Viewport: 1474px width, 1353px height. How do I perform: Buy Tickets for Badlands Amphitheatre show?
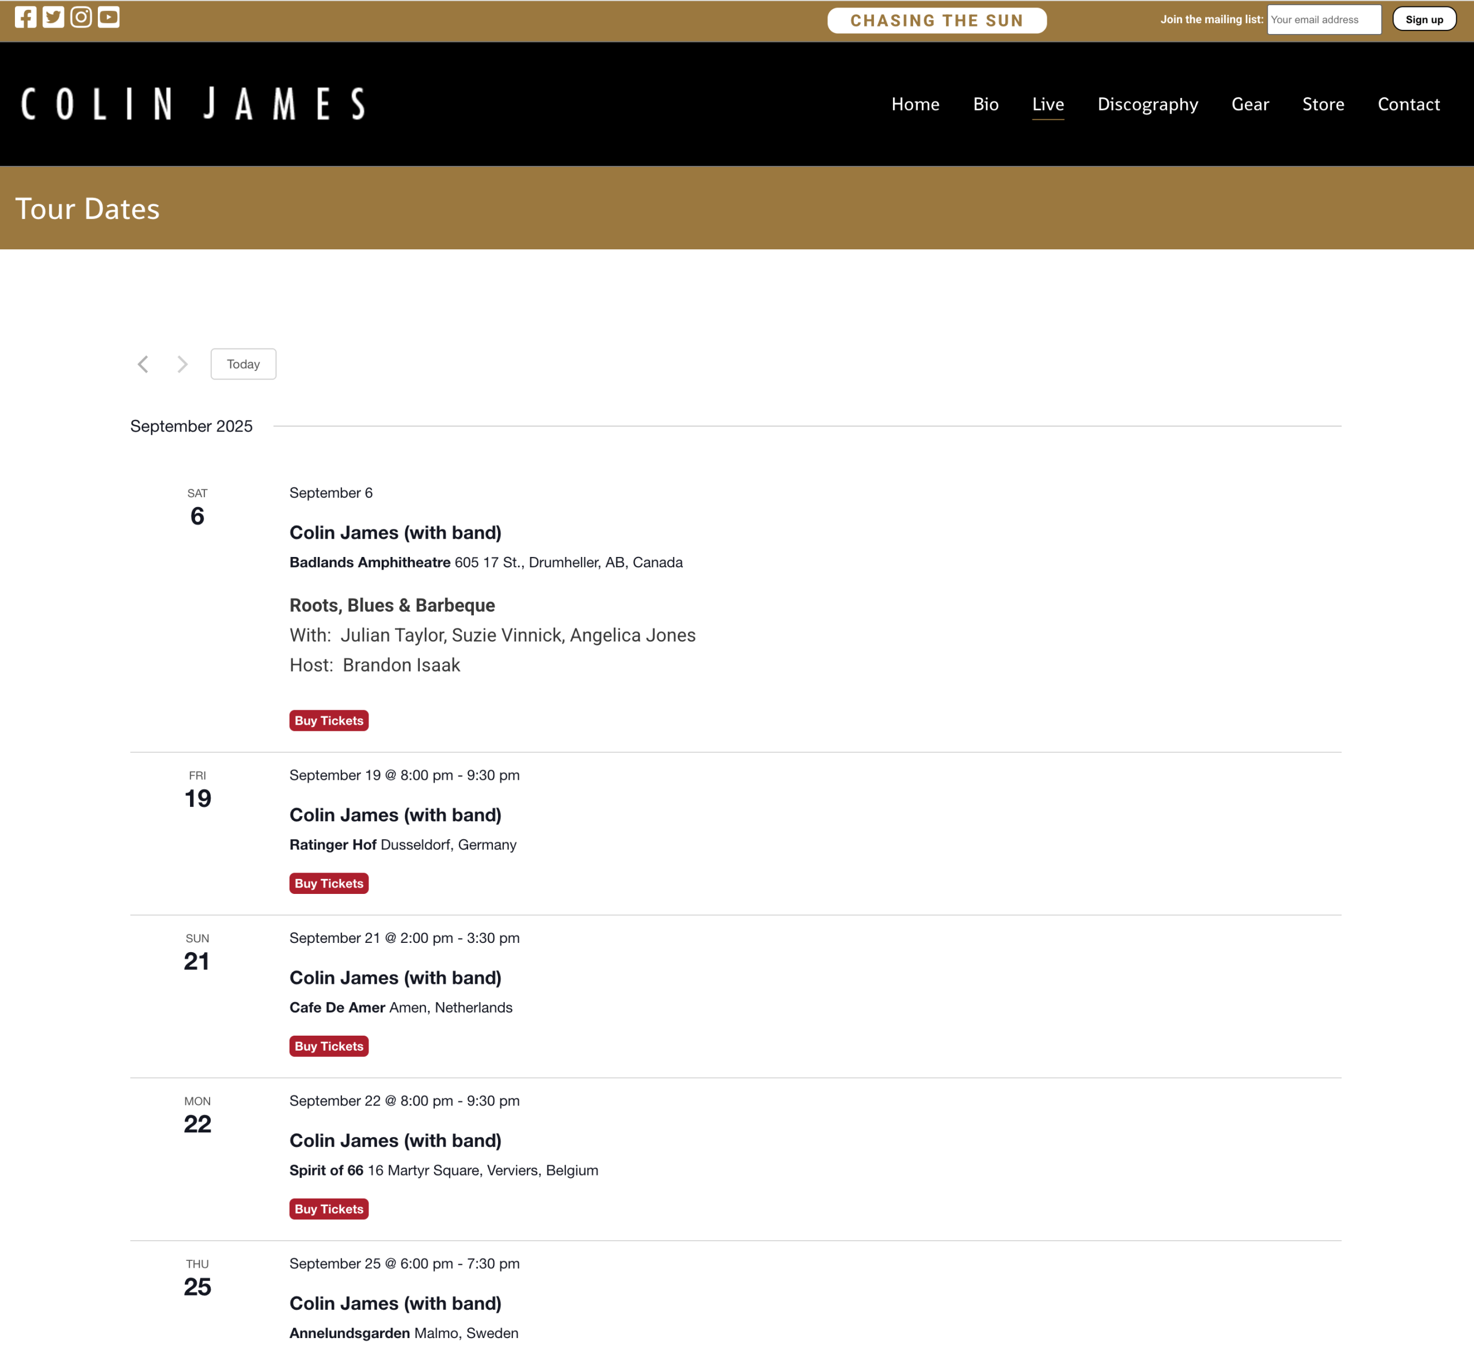click(x=329, y=721)
